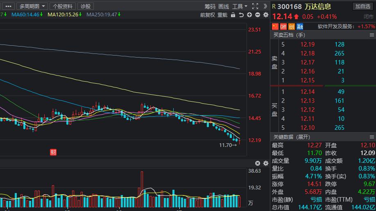Add stock with 加自选 button

[x=362, y=6]
